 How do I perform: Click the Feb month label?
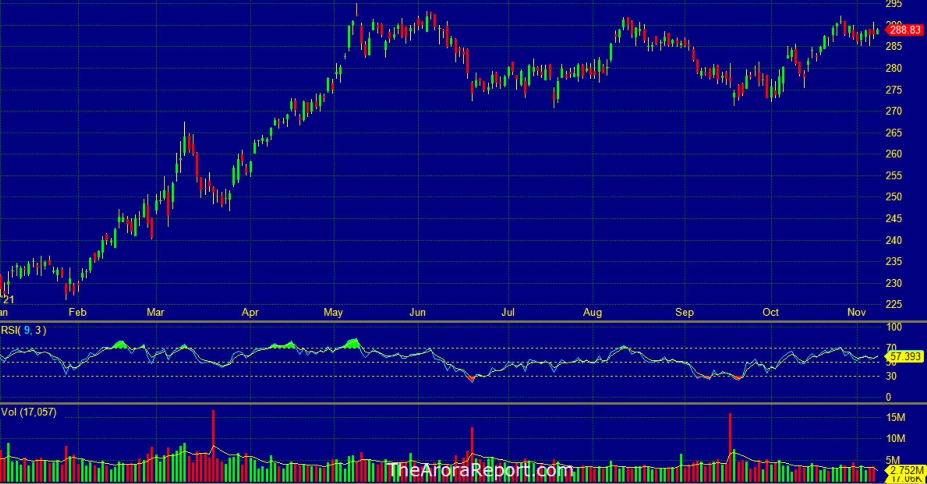(77, 312)
